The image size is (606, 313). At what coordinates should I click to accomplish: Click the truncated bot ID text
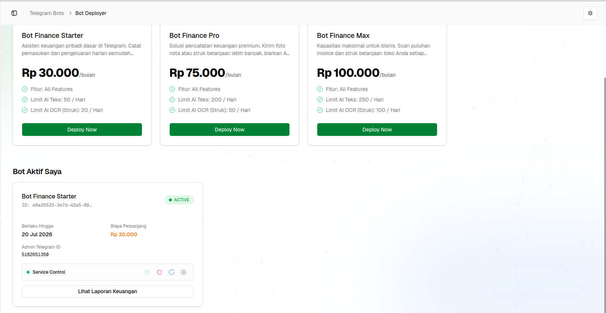click(57, 205)
